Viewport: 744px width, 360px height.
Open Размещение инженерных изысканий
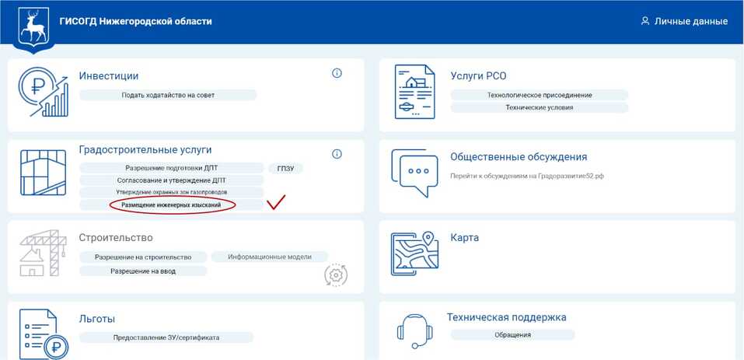171,205
